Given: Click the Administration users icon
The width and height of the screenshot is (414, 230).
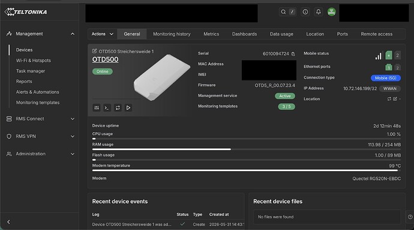Looking at the screenshot, I should coord(9,154).
